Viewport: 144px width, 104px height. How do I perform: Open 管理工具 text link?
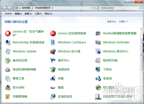pyautogui.click(x=18, y=78)
